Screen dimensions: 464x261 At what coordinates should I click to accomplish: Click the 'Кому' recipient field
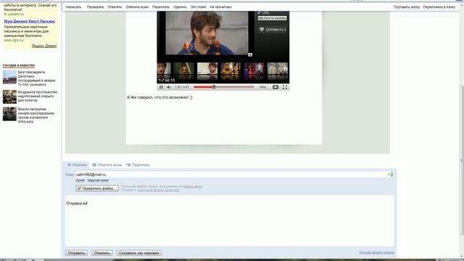[231, 175]
